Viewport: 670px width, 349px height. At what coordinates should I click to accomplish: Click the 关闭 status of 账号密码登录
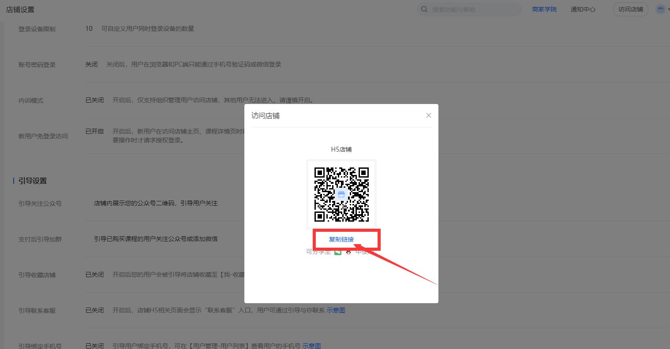[x=91, y=64]
